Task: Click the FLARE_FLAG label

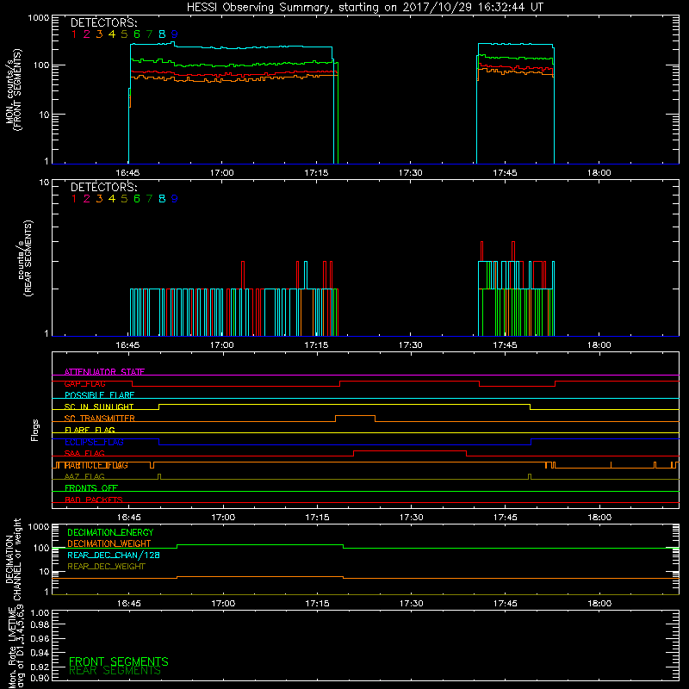Action: (90, 430)
